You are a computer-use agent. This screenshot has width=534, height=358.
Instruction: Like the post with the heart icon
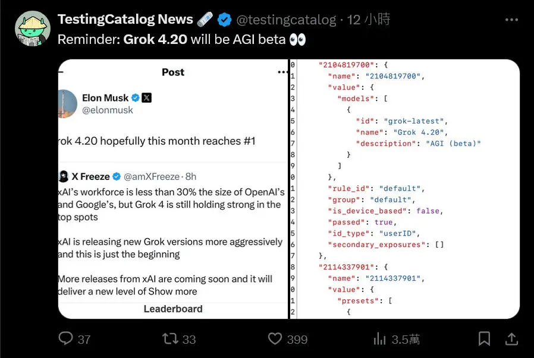[x=275, y=338]
